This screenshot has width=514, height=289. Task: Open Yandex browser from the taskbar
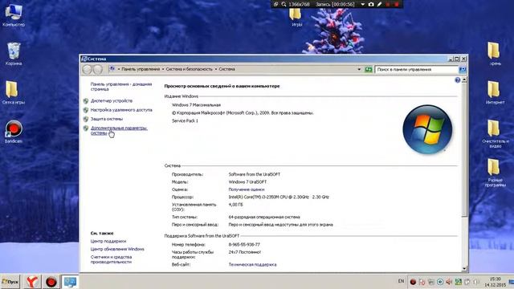32,282
